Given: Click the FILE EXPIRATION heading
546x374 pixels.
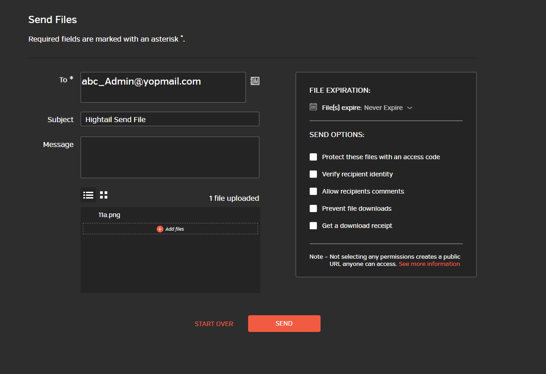Looking at the screenshot, I should [340, 90].
